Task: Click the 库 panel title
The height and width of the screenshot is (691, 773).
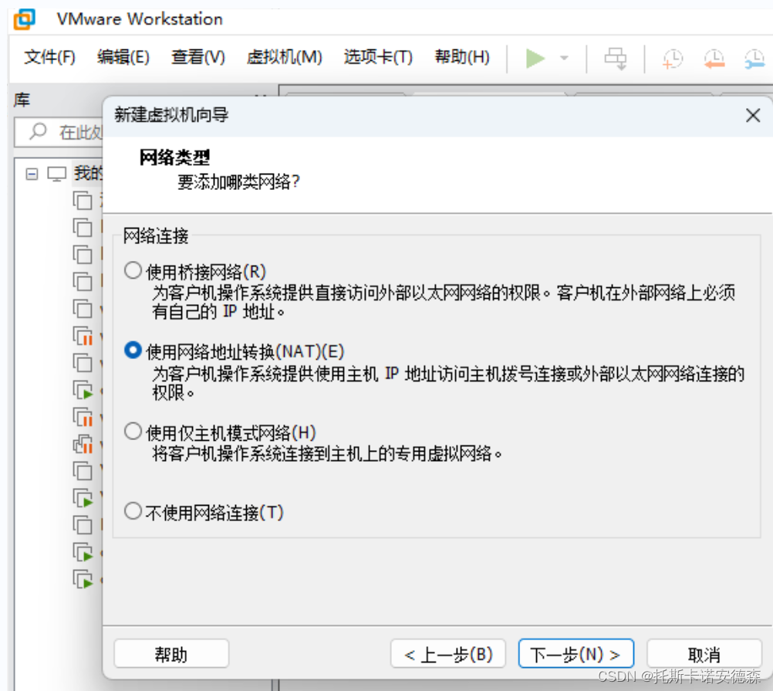Action: [22, 100]
